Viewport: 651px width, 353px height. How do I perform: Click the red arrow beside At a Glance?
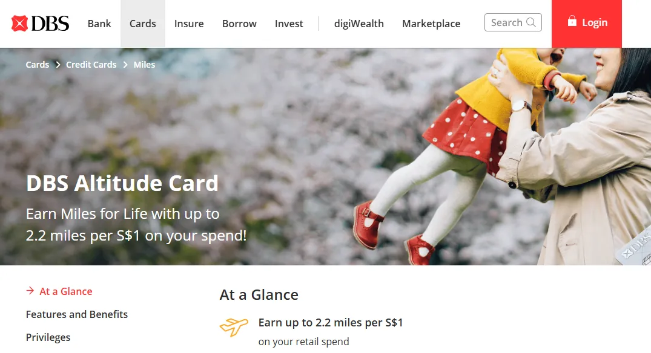(30, 291)
